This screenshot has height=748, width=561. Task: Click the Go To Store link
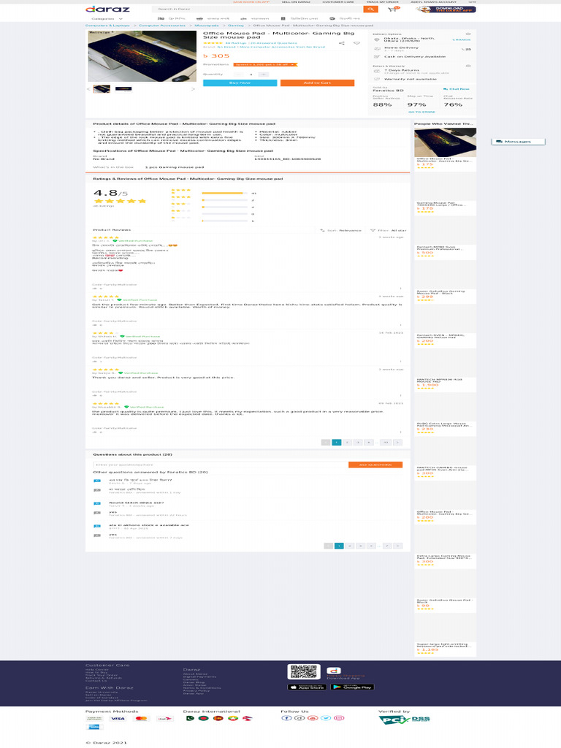[x=421, y=112]
